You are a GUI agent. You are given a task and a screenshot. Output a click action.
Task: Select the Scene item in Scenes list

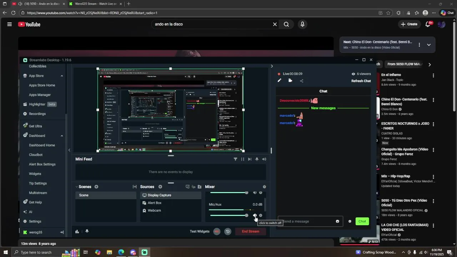106,195
